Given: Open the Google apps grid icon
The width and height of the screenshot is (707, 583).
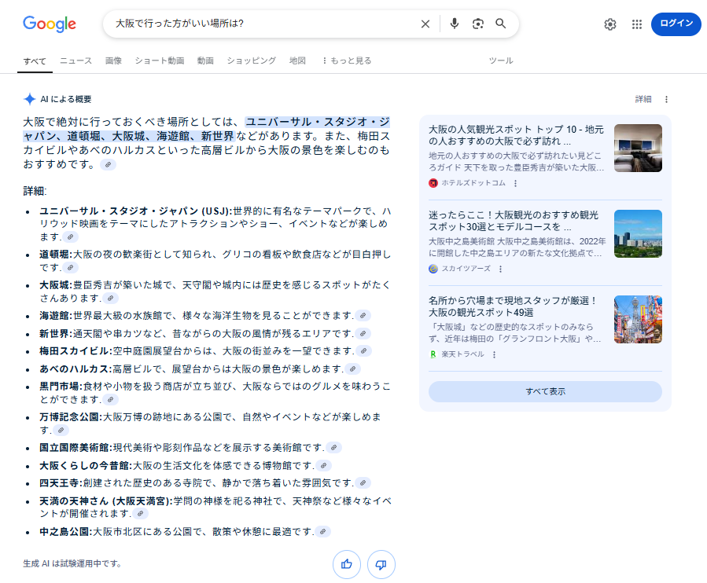Looking at the screenshot, I should (637, 24).
